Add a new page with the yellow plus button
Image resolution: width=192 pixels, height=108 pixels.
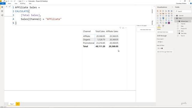18,104
